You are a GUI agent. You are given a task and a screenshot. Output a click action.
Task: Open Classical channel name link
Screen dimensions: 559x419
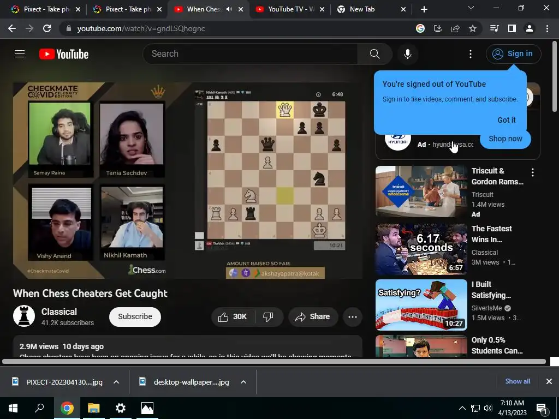point(59,312)
